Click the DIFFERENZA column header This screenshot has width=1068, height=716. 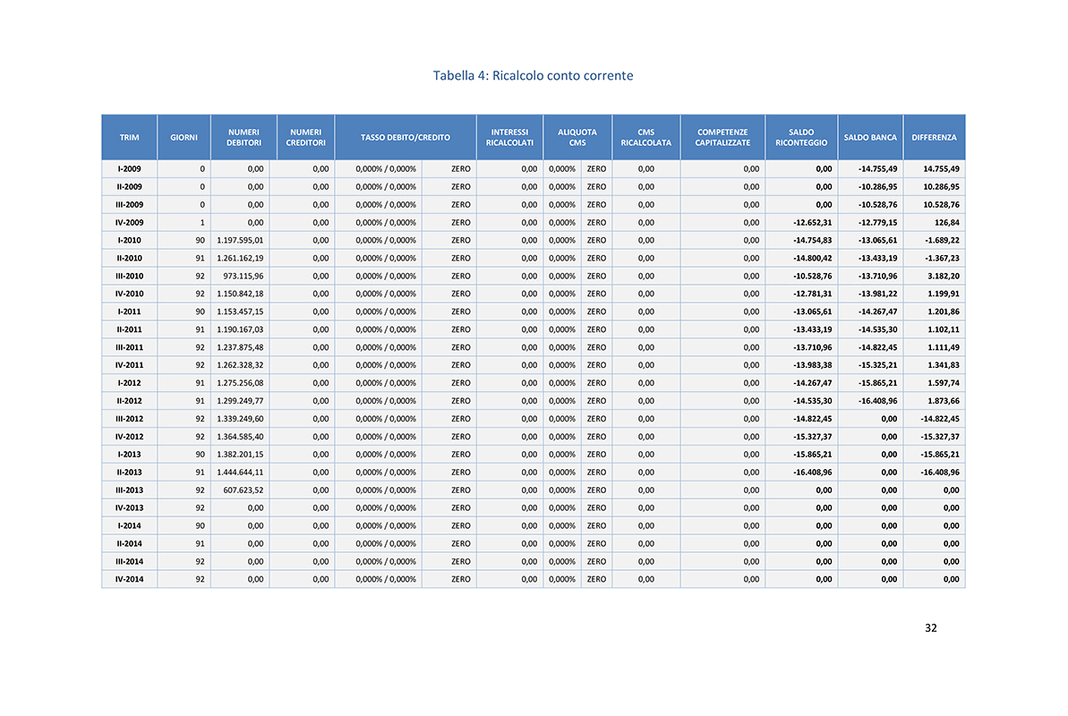(934, 138)
